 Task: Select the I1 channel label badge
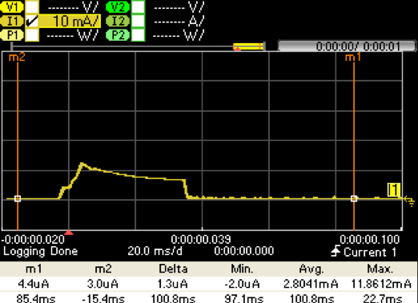tap(12, 21)
